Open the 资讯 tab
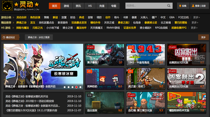 point(78,6)
